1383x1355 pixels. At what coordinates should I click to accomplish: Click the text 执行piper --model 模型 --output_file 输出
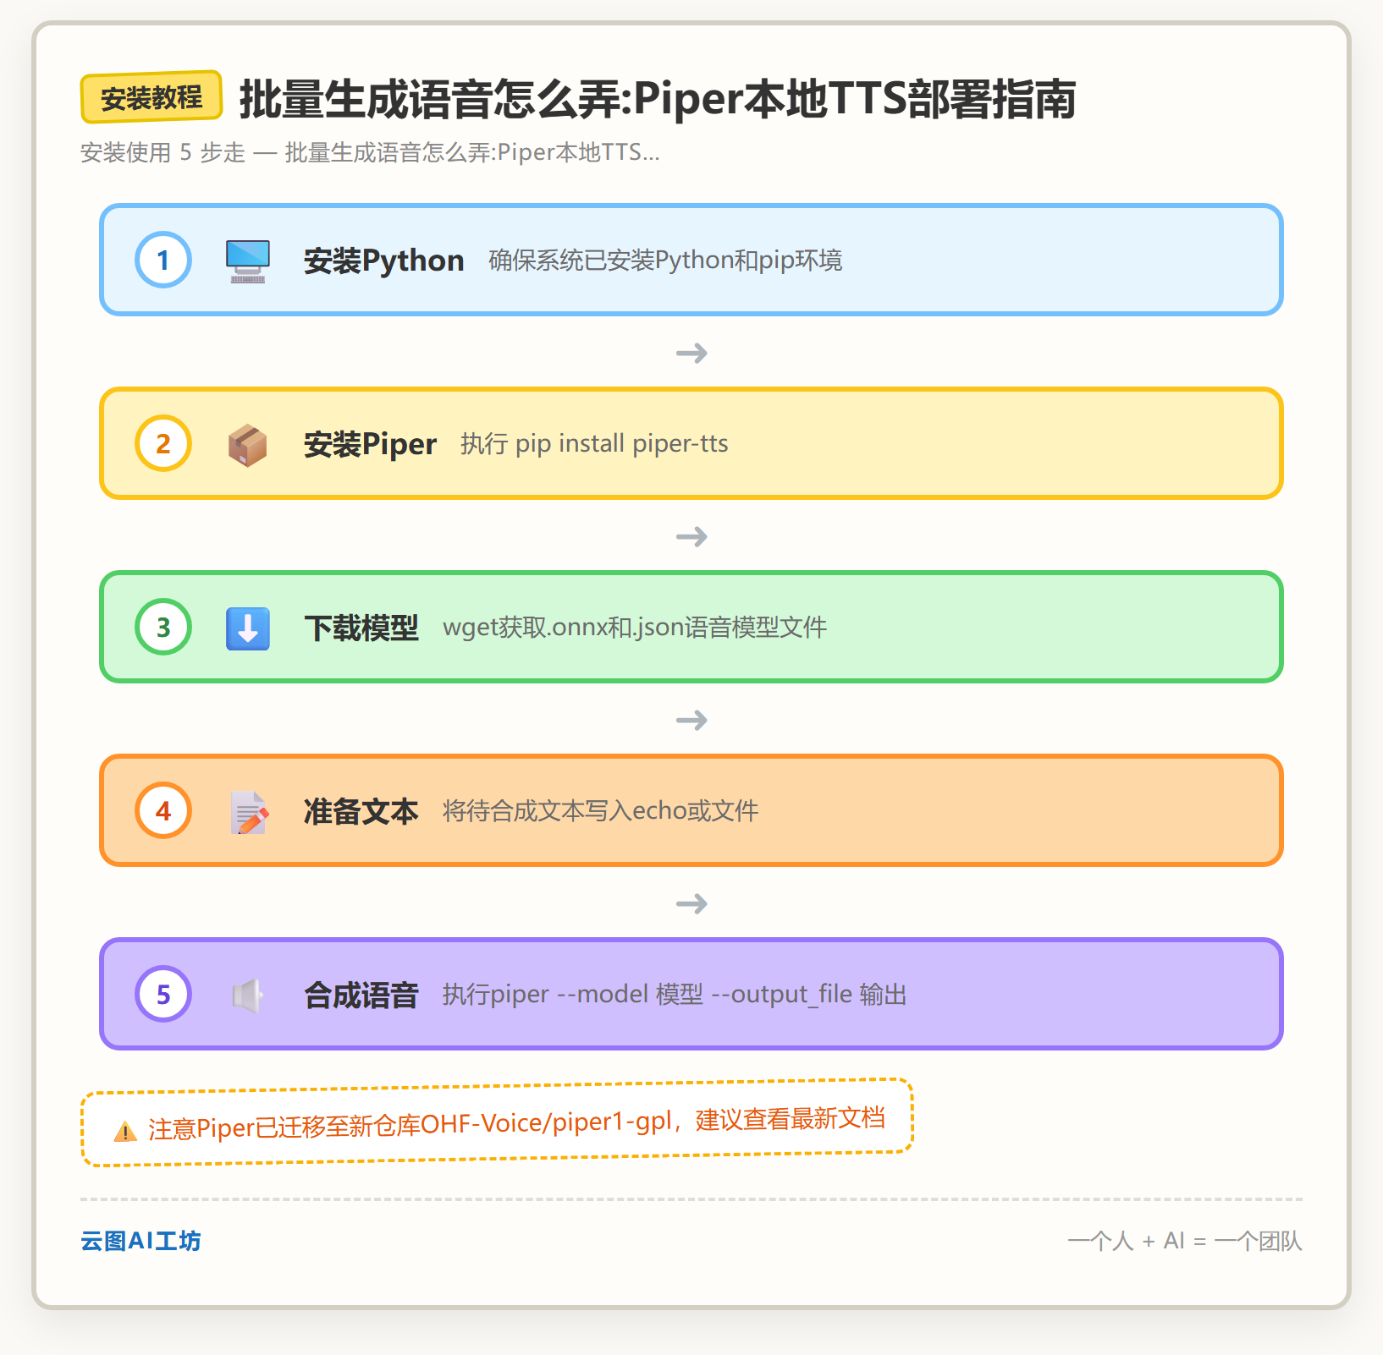[675, 995]
